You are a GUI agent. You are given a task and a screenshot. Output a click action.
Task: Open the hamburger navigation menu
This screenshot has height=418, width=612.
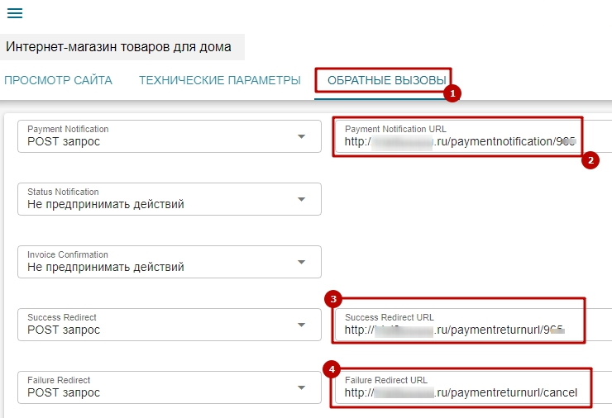pos(15,14)
